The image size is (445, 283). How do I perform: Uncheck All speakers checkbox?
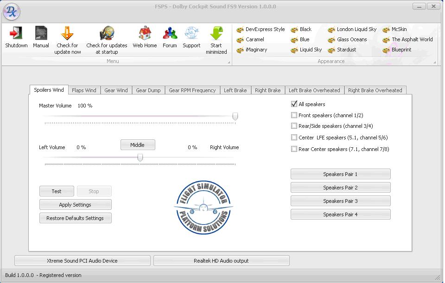point(294,104)
